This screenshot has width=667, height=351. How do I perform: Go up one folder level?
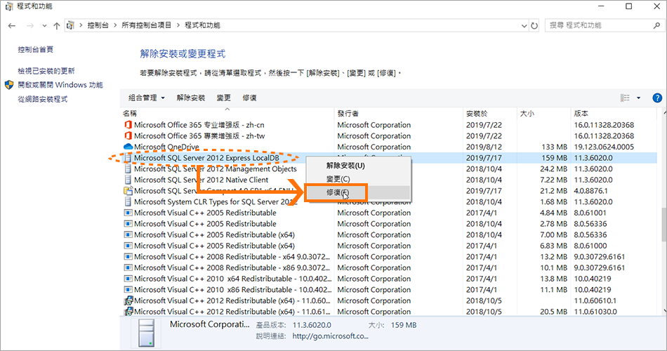[x=57, y=25]
